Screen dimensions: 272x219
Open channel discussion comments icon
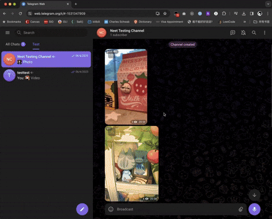coord(233,33)
